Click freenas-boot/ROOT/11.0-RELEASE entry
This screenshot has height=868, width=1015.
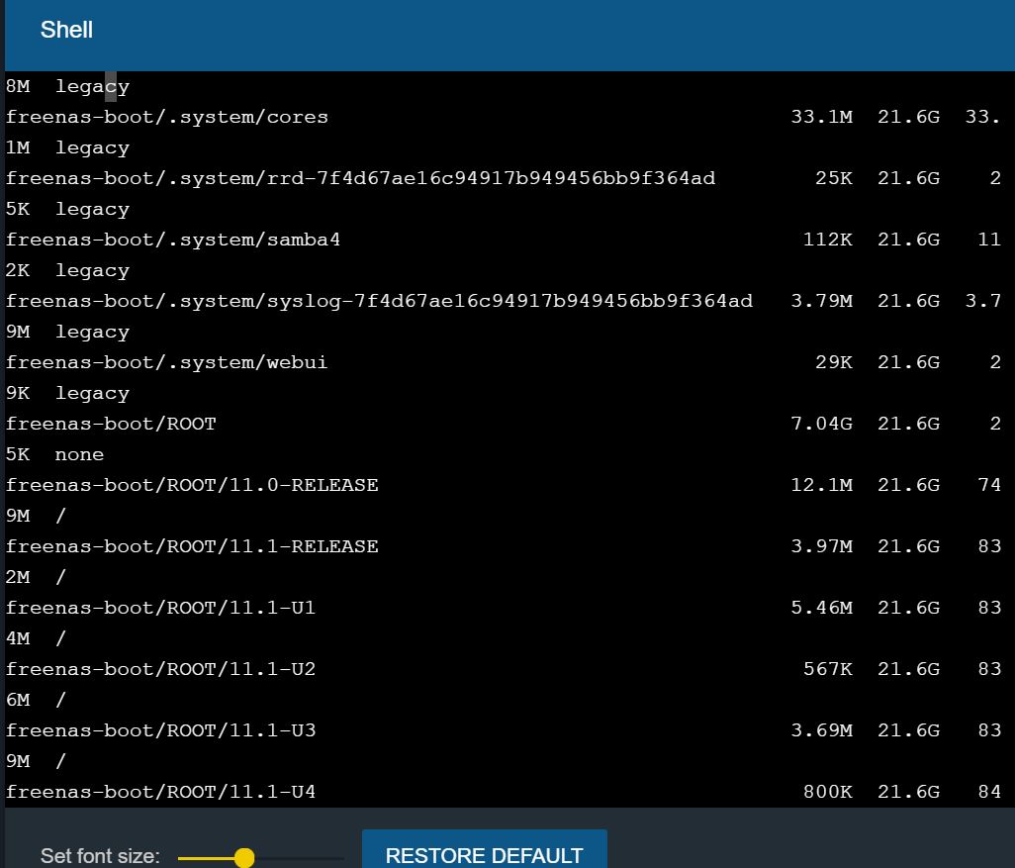coord(192,485)
